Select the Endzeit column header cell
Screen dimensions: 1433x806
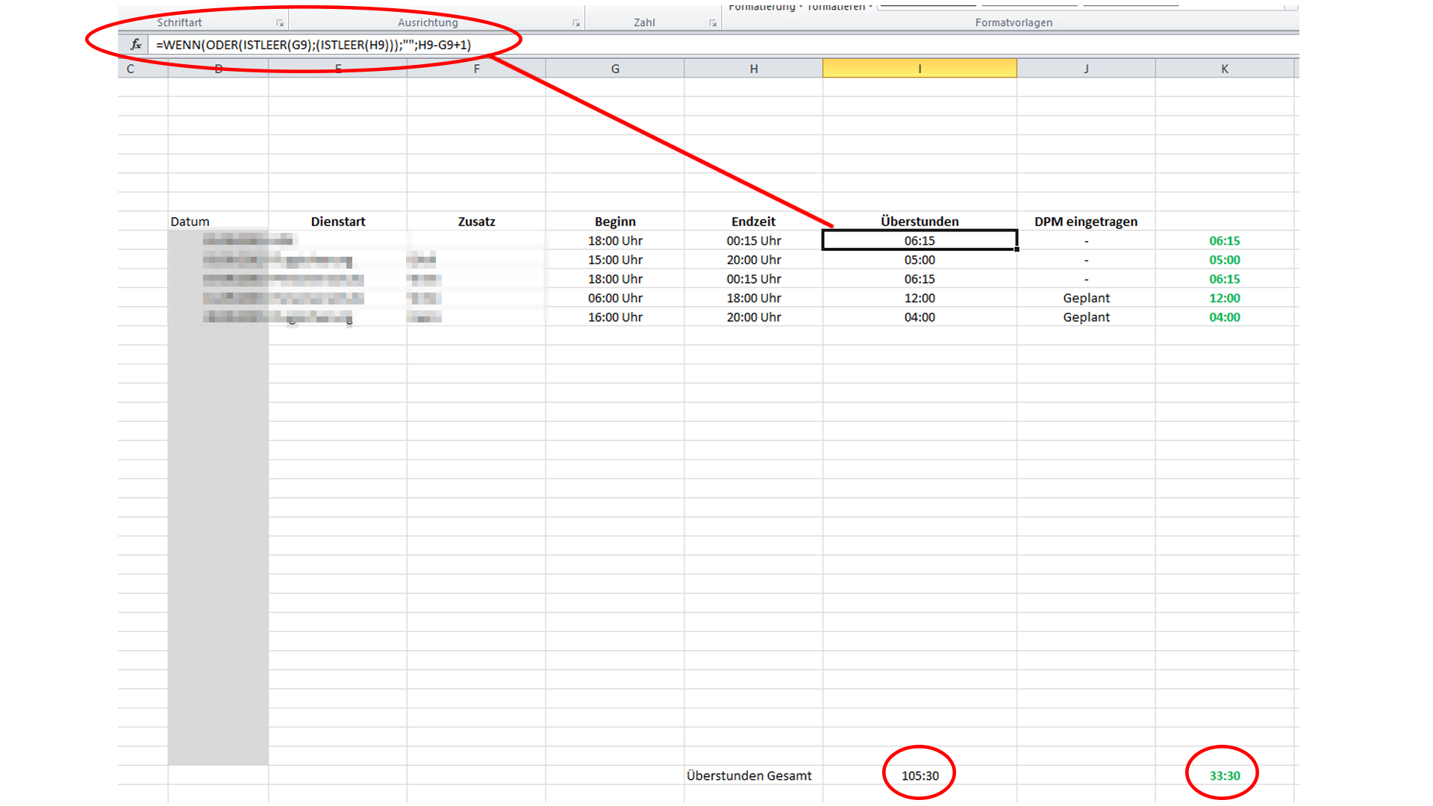[x=753, y=221]
